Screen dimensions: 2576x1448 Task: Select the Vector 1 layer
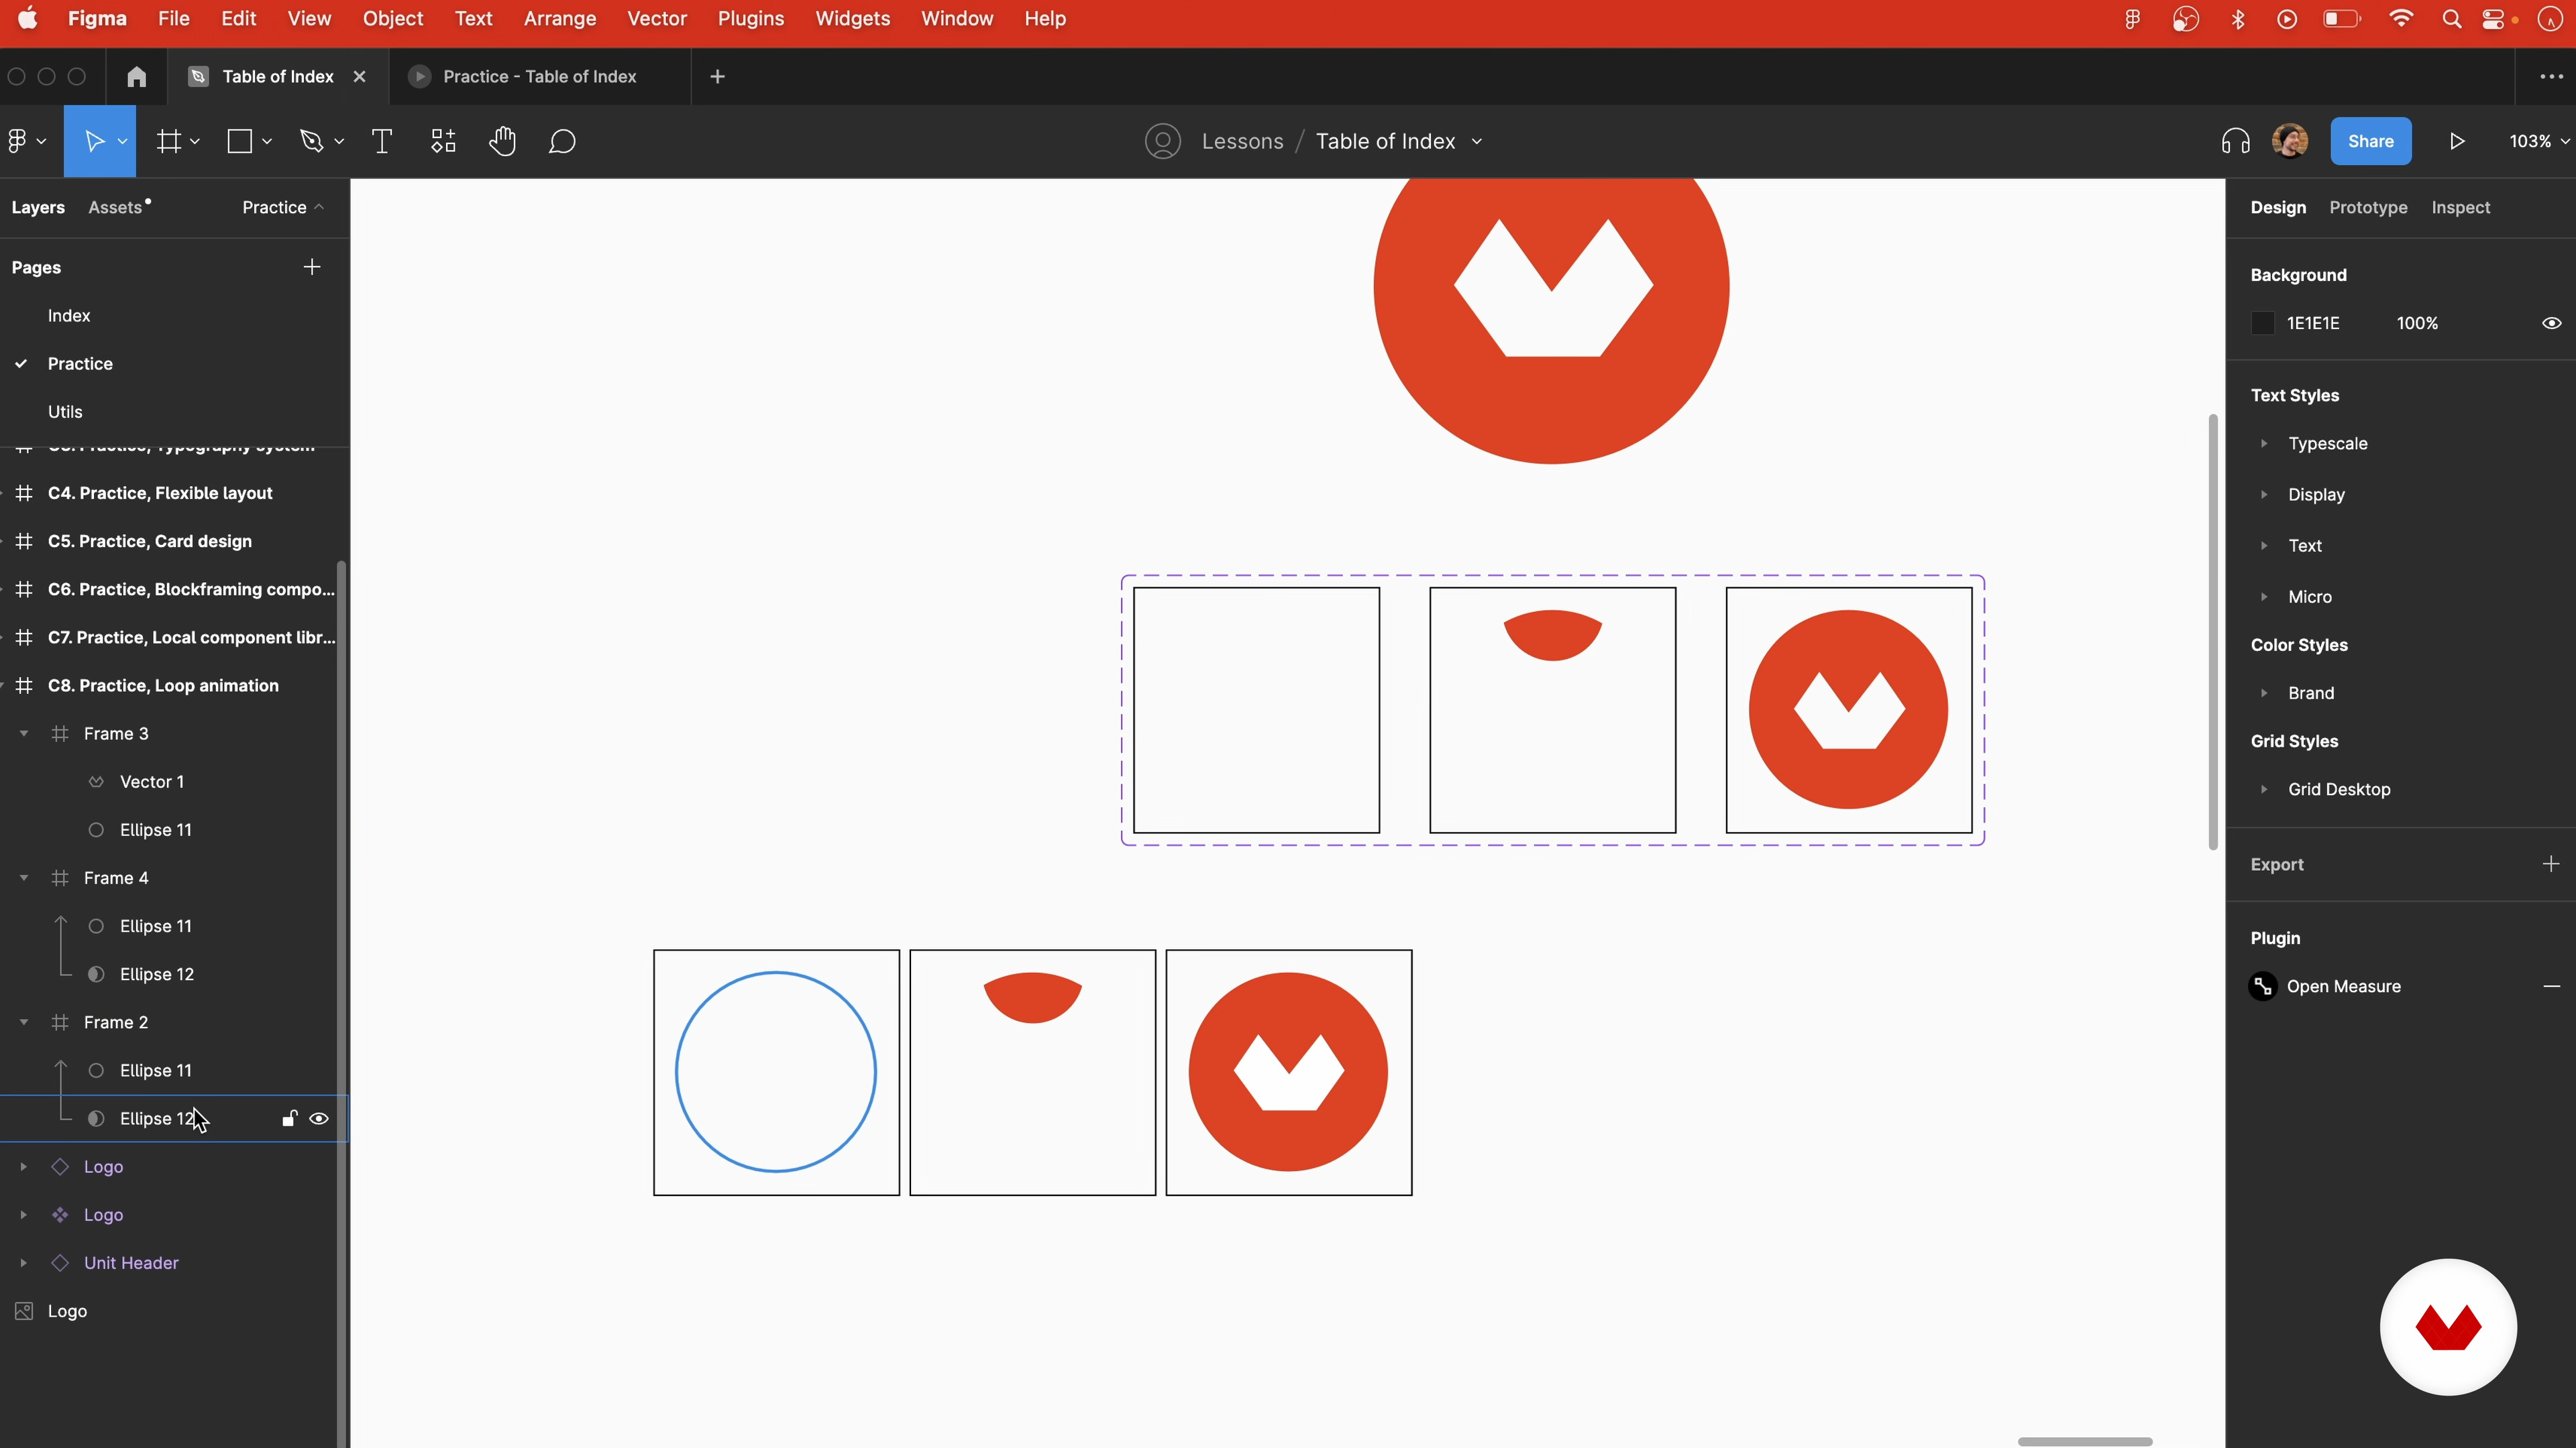[152, 782]
